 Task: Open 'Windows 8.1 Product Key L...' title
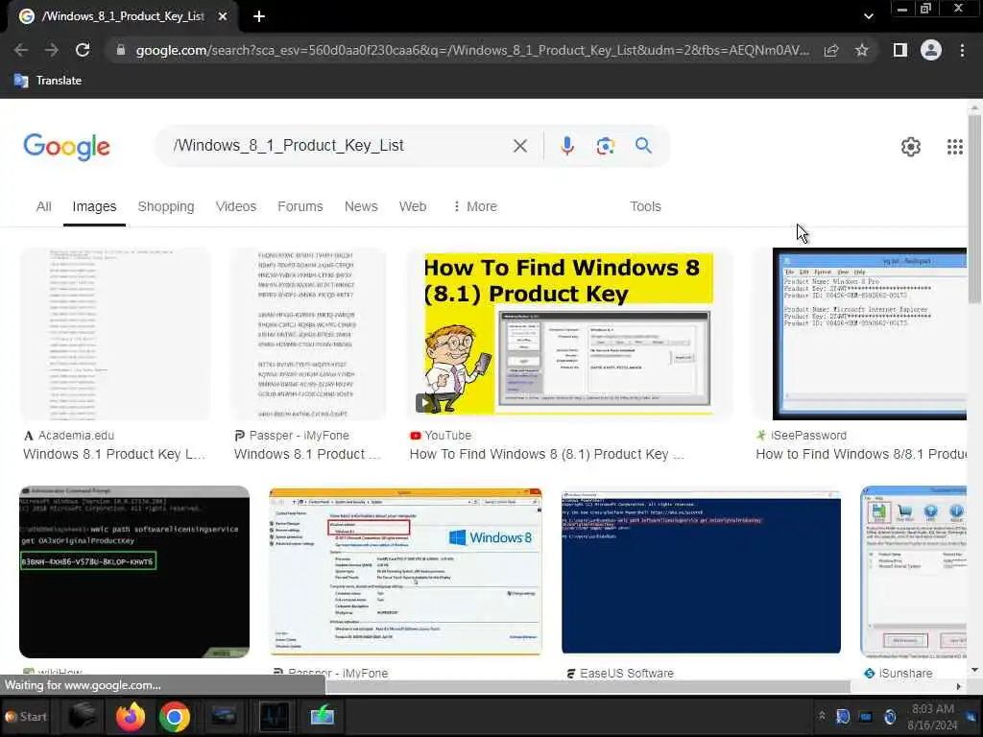click(114, 454)
